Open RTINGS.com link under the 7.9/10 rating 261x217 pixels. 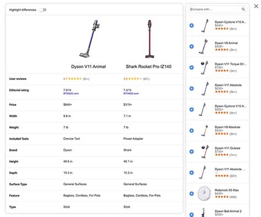point(71,94)
